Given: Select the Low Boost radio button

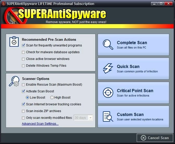Looking at the screenshot, I should [x=27, y=98].
